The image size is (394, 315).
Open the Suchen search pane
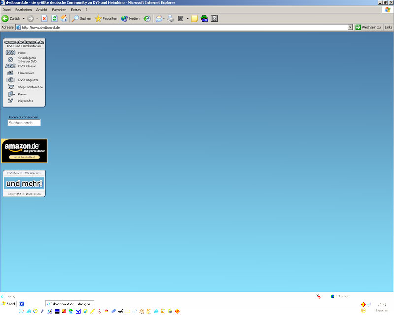coord(81,18)
